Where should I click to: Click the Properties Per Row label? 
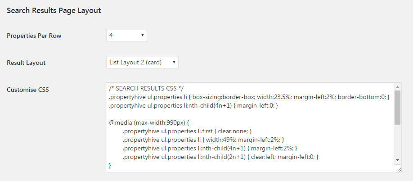pos(34,36)
